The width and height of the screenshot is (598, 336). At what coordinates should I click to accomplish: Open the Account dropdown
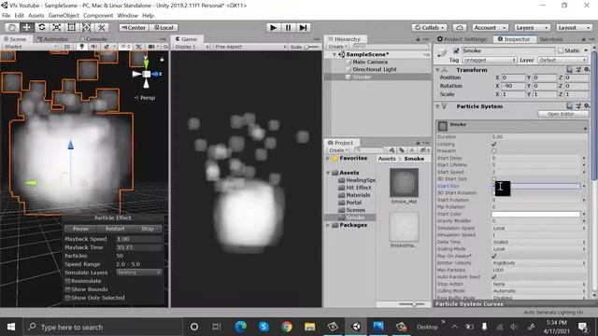490,27
